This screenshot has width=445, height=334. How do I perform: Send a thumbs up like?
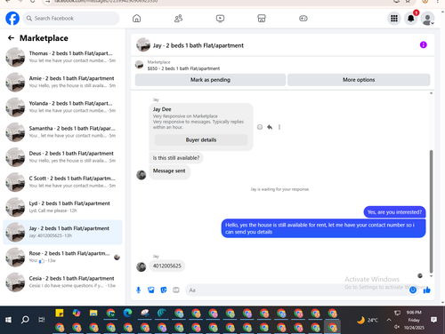pos(427,290)
